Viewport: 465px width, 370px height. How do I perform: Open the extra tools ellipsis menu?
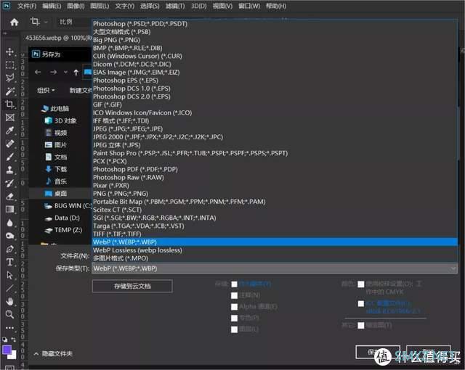pos(9,328)
